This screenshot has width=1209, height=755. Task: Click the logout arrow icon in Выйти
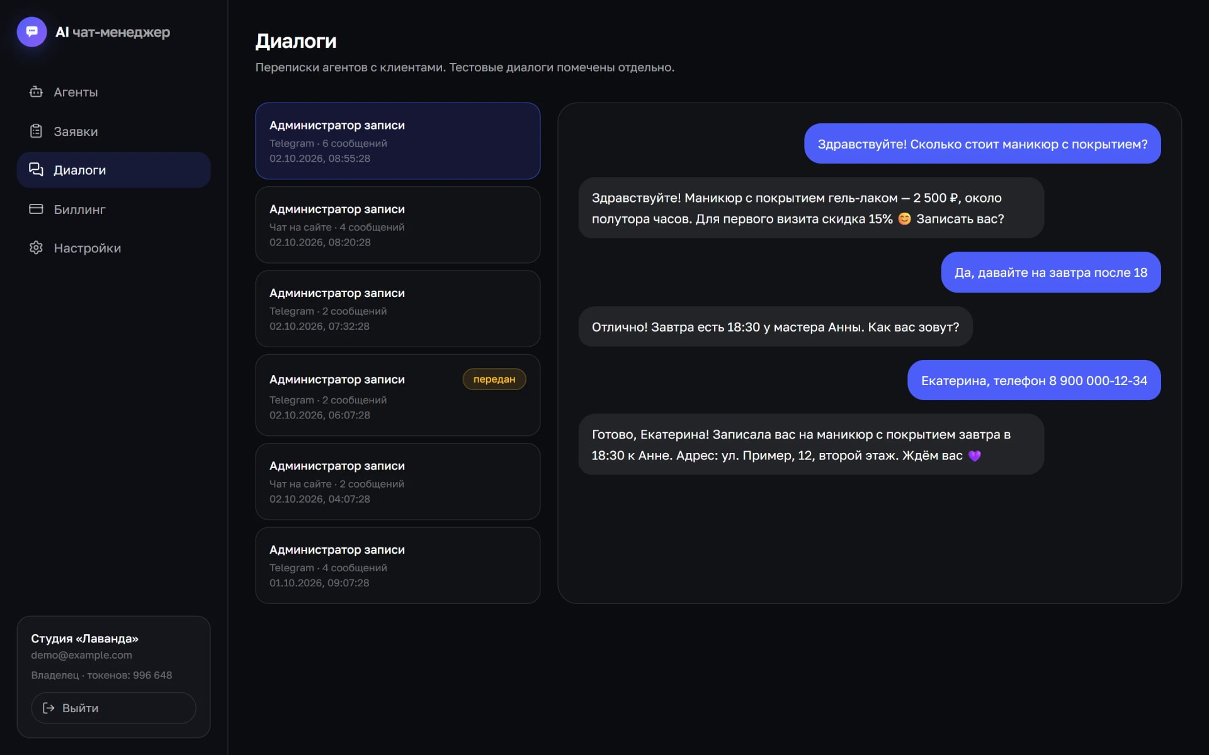pyautogui.click(x=48, y=708)
